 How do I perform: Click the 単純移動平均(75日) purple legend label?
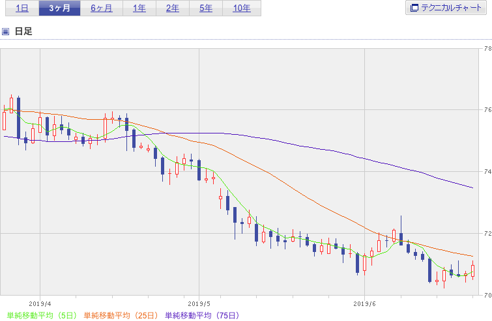[202, 315]
